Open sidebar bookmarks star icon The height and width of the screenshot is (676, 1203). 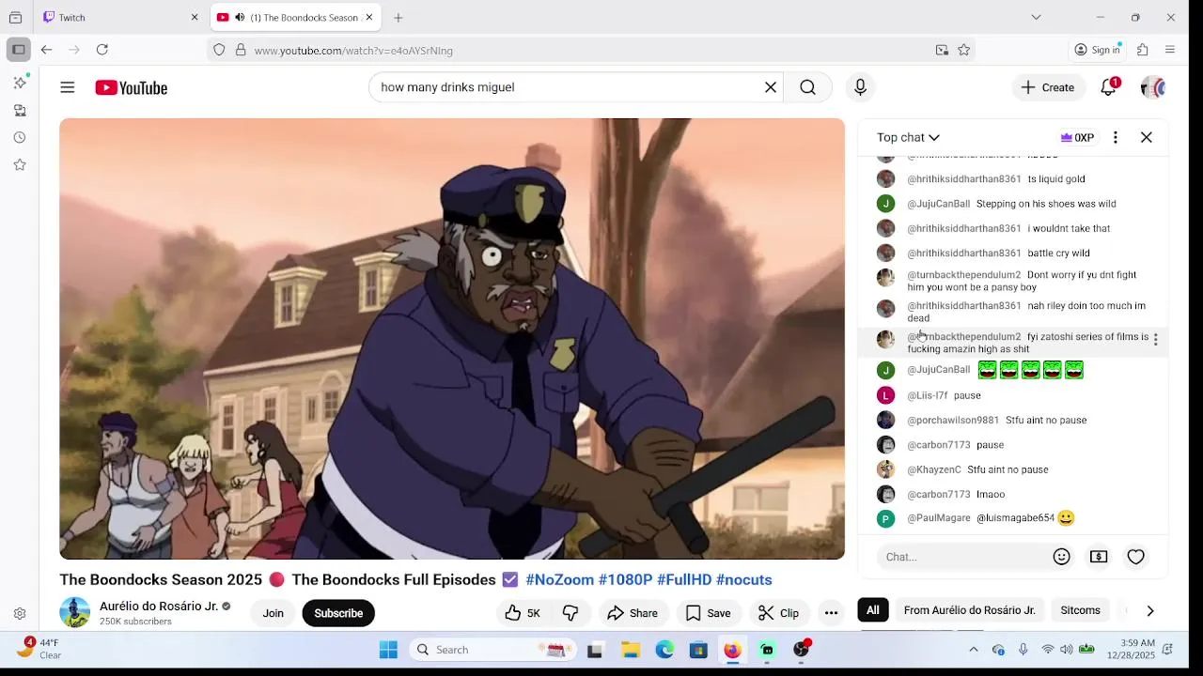(x=20, y=165)
